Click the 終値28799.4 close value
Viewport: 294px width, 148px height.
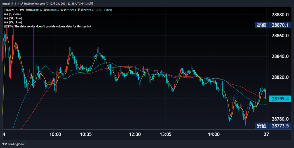[x=86, y=10]
